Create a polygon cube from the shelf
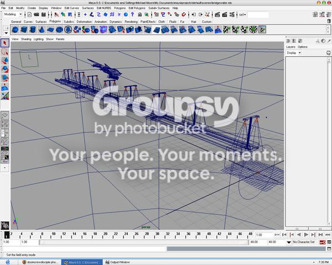This screenshot has width=332, height=265. pyautogui.click(x=24, y=30)
